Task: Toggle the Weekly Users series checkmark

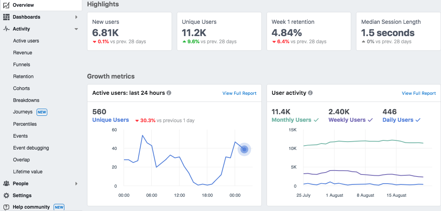Action: point(370,120)
